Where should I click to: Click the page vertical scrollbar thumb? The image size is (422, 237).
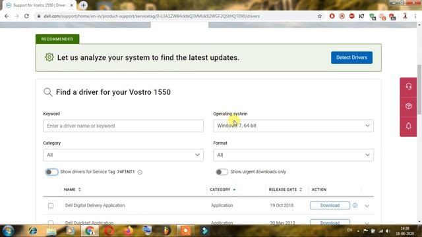coord(419,90)
